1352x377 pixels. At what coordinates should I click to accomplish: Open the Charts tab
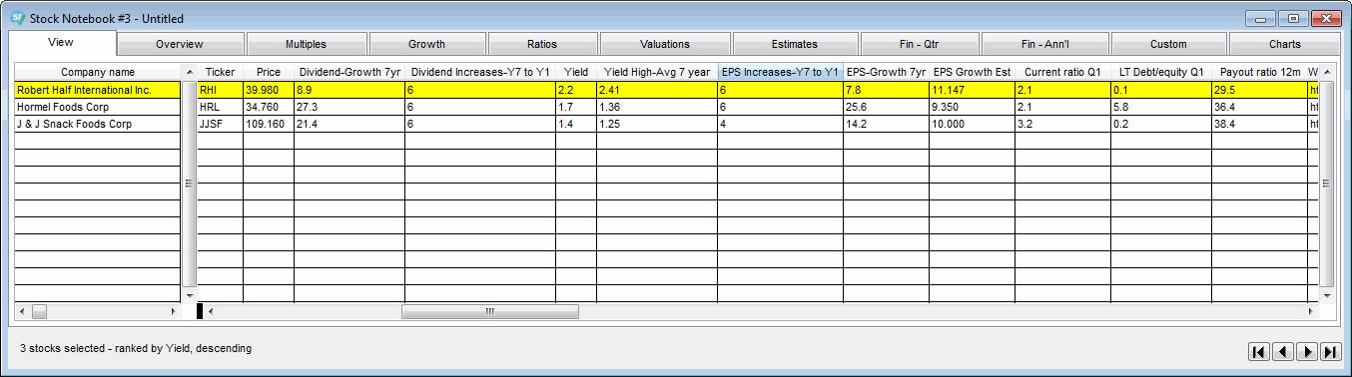click(x=1285, y=44)
